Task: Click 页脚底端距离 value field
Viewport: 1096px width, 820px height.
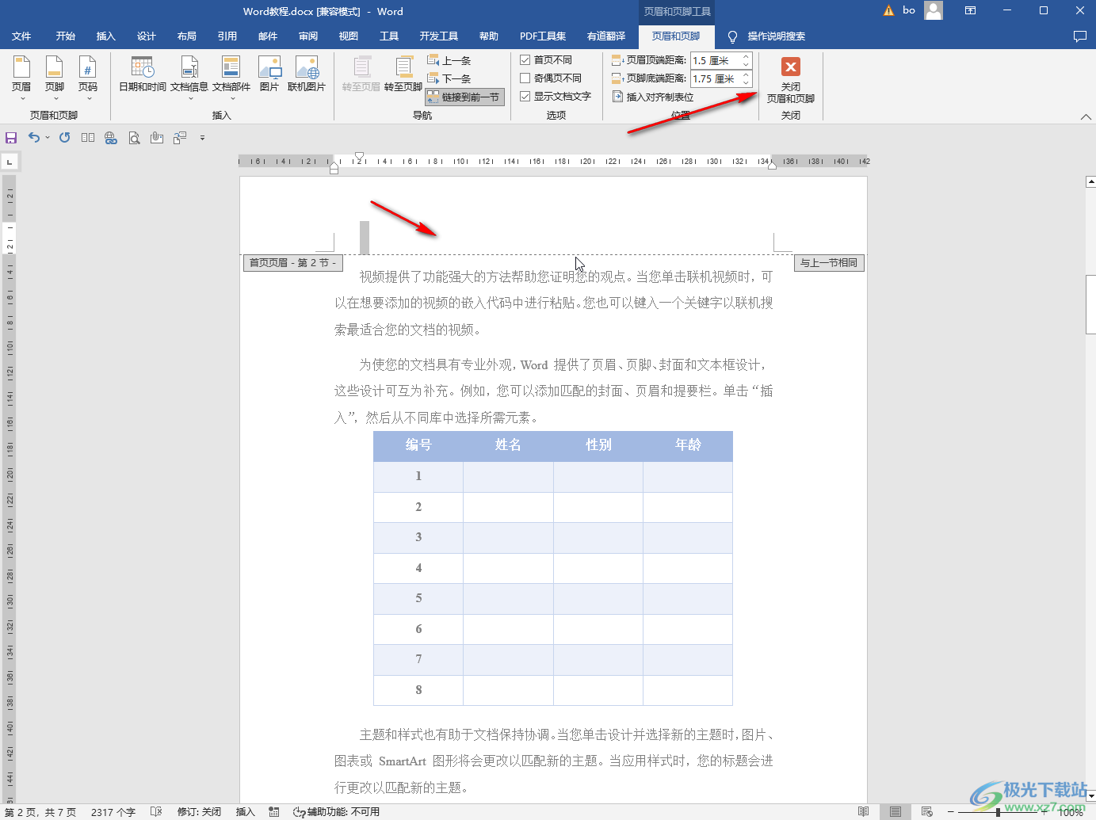Action: click(716, 78)
